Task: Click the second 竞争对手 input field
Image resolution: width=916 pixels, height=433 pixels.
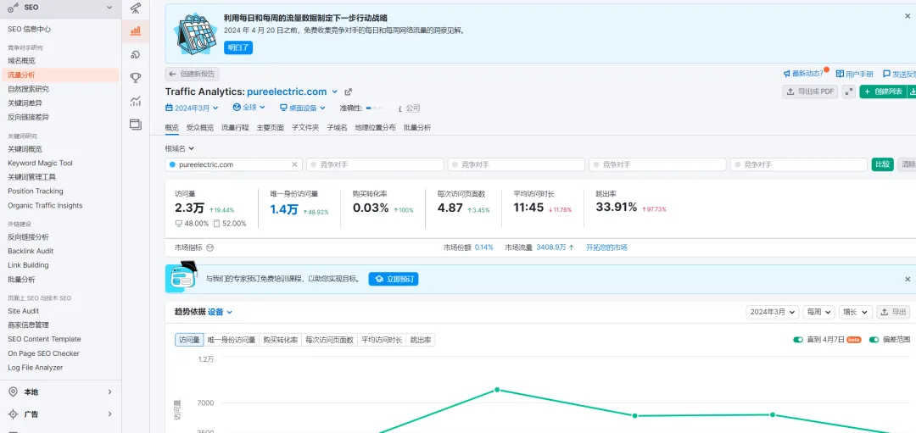Action: 516,164
